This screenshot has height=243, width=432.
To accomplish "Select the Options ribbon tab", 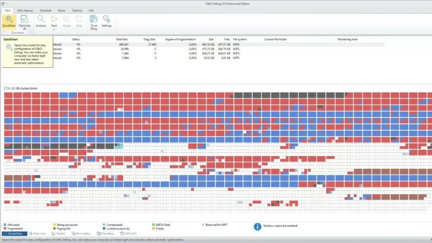I will click(77, 10).
